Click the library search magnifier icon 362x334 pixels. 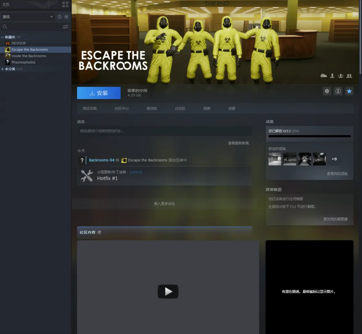[x=5, y=27]
